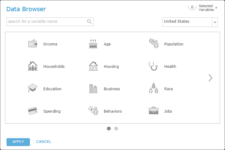Image resolution: width=225 pixels, height=150 pixels.
Task: Switch to the first category page dot
Action: [x=109, y=128]
